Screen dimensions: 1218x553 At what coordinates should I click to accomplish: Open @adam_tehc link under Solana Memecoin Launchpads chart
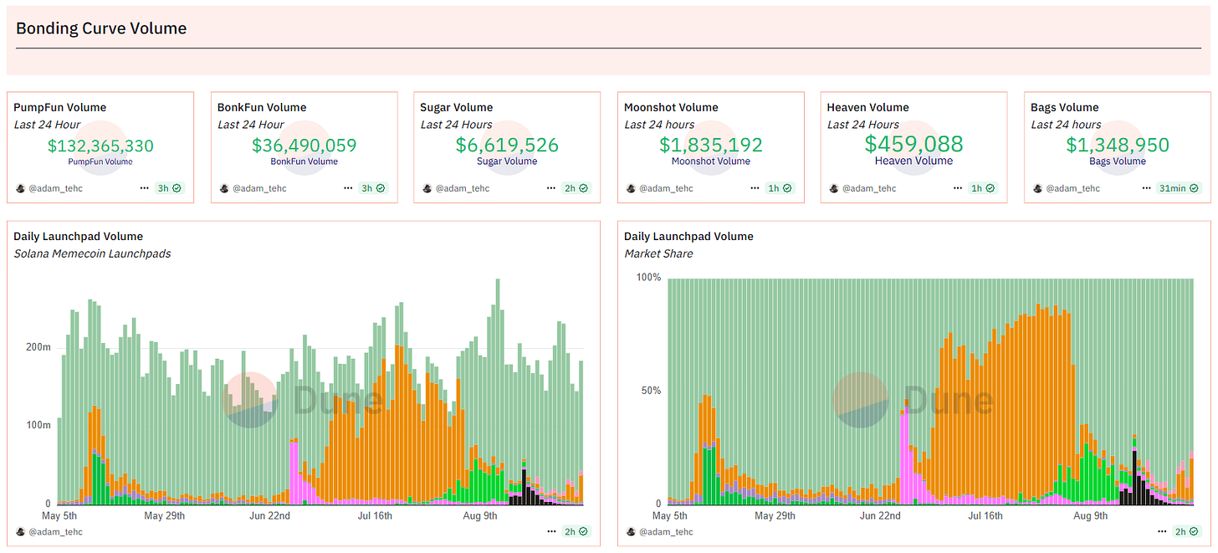tap(56, 531)
